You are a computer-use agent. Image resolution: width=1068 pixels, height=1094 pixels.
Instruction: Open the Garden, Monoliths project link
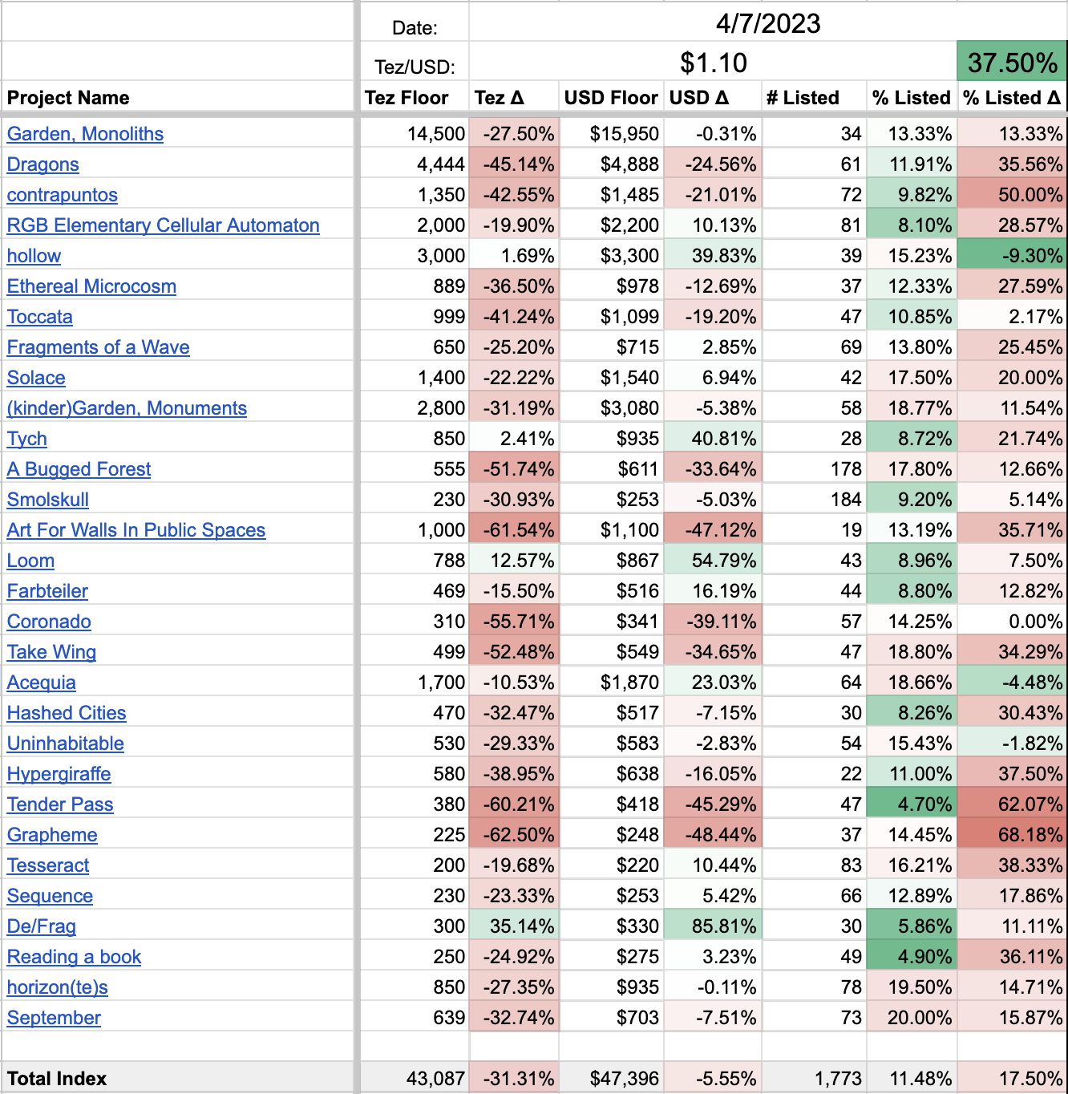(85, 134)
